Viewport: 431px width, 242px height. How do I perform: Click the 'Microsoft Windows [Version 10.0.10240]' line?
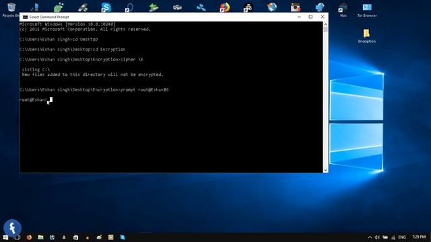67,24
